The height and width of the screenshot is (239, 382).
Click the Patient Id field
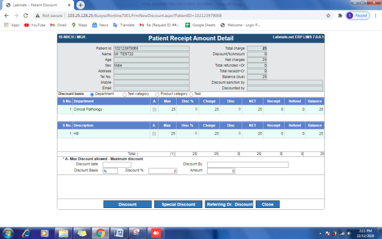click(151, 48)
